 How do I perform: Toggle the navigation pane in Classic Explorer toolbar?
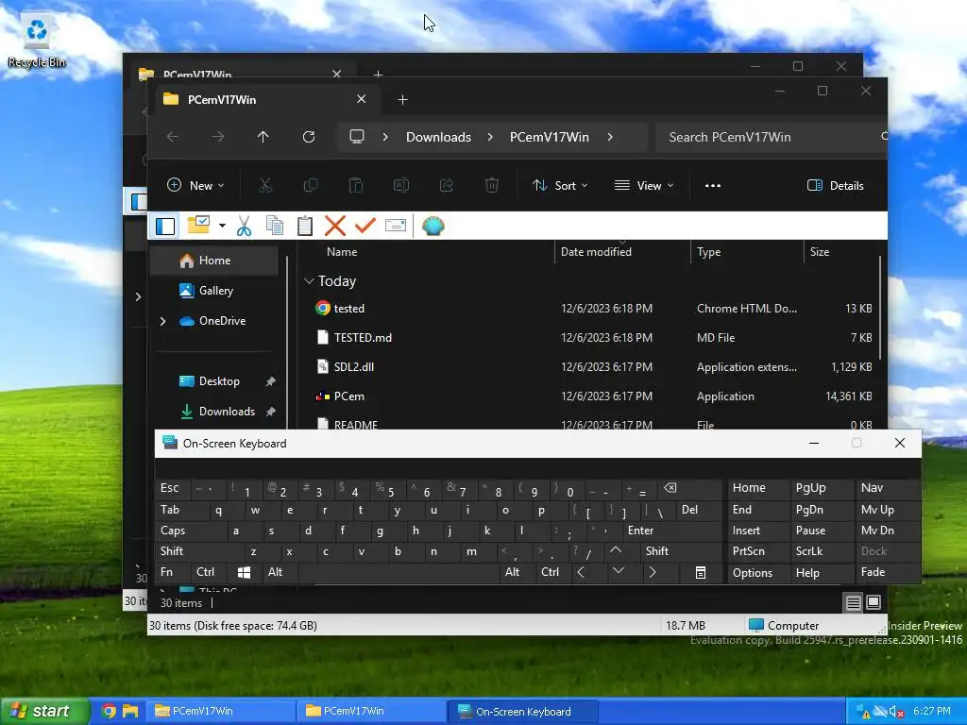point(165,227)
